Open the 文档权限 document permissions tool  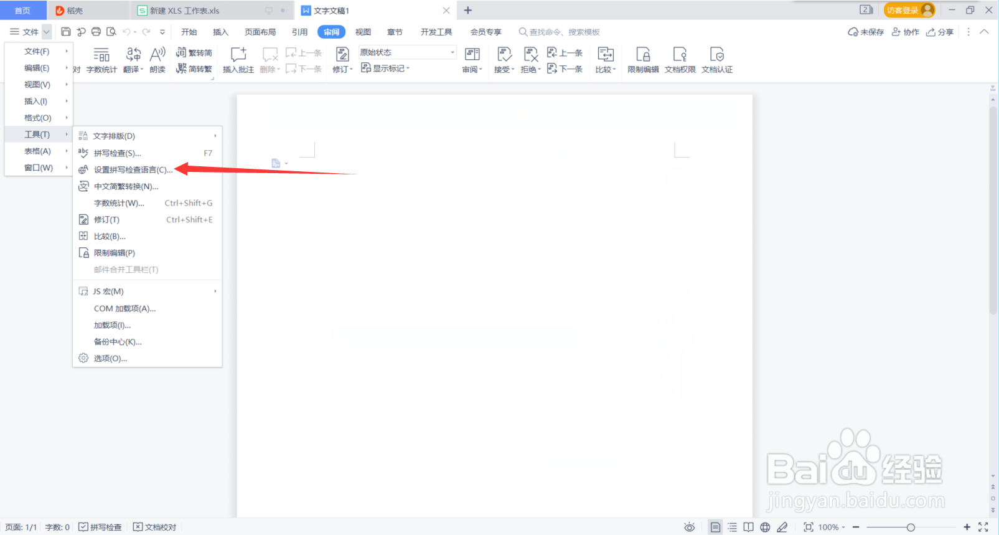(680, 60)
